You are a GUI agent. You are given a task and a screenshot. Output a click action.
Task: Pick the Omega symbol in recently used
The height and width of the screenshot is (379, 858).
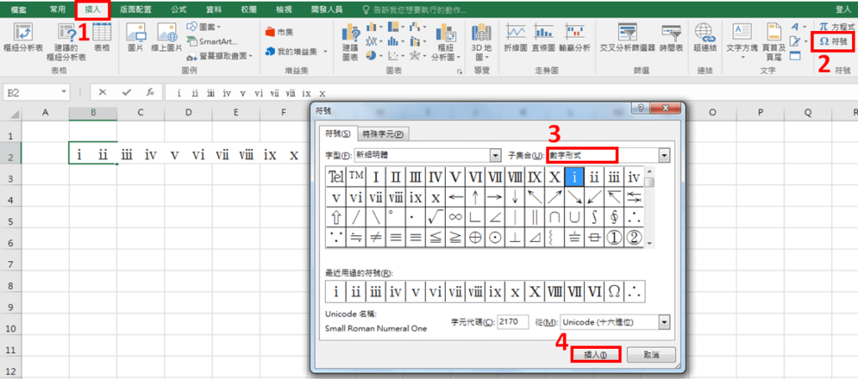point(614,292)
